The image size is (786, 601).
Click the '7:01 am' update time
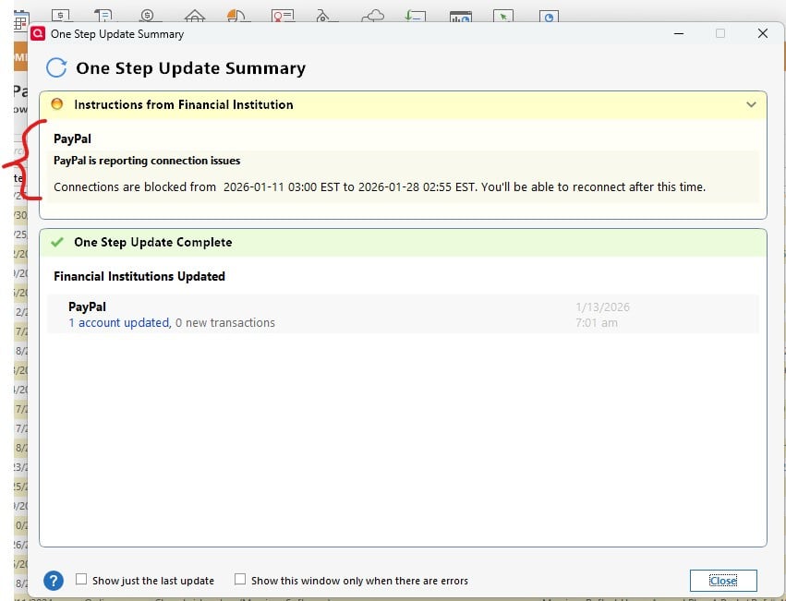pyautogui.click(x=597, y=323)
